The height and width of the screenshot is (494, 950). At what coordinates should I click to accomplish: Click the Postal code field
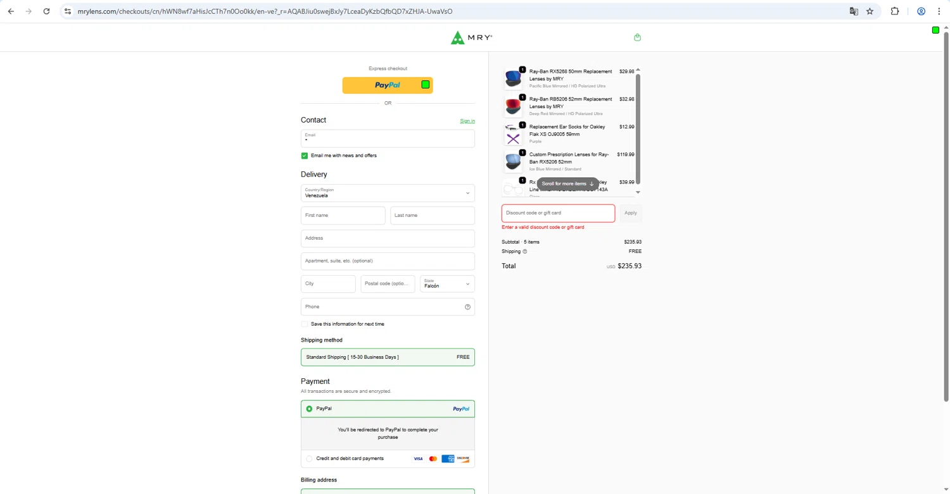388,284
